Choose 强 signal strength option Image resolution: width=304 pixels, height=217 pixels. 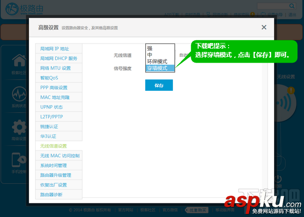(160, 48)
